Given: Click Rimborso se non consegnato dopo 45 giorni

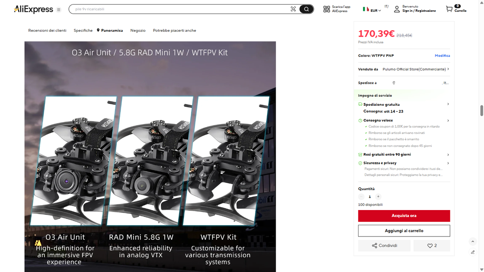Looking at the screenshot, I should click(x=400, y=146).
